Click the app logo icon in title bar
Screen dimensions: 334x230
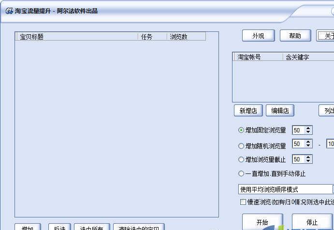(x=9, y=11)
